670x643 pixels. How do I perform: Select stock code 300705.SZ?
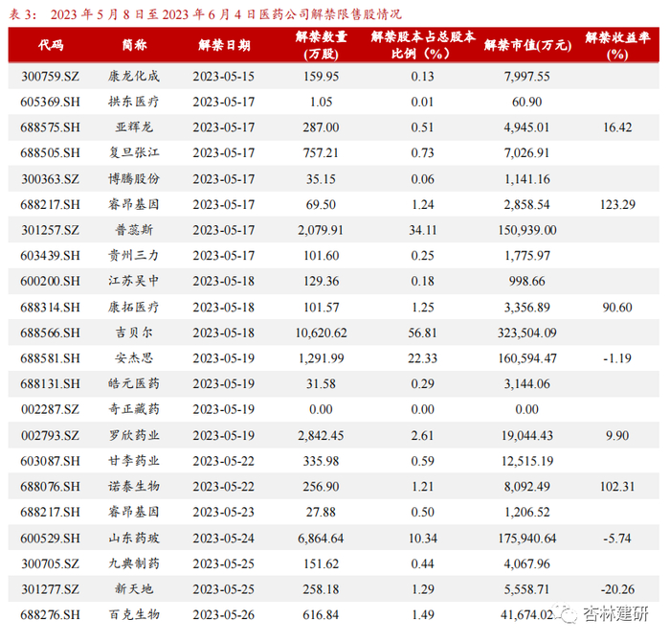coord(51,563)
